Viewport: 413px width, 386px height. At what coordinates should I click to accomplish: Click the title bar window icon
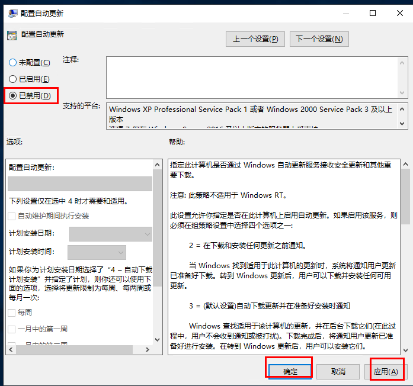pos(11,12)
